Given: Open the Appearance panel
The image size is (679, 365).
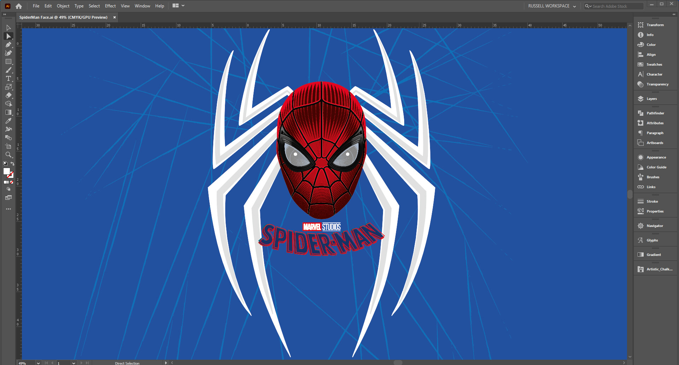Looking at the screenshot, I should (657, 157).
